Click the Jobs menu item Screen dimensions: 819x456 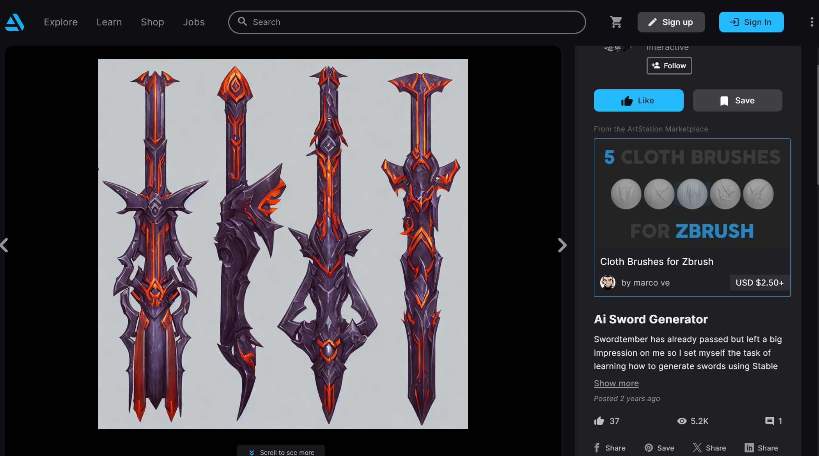194,22
